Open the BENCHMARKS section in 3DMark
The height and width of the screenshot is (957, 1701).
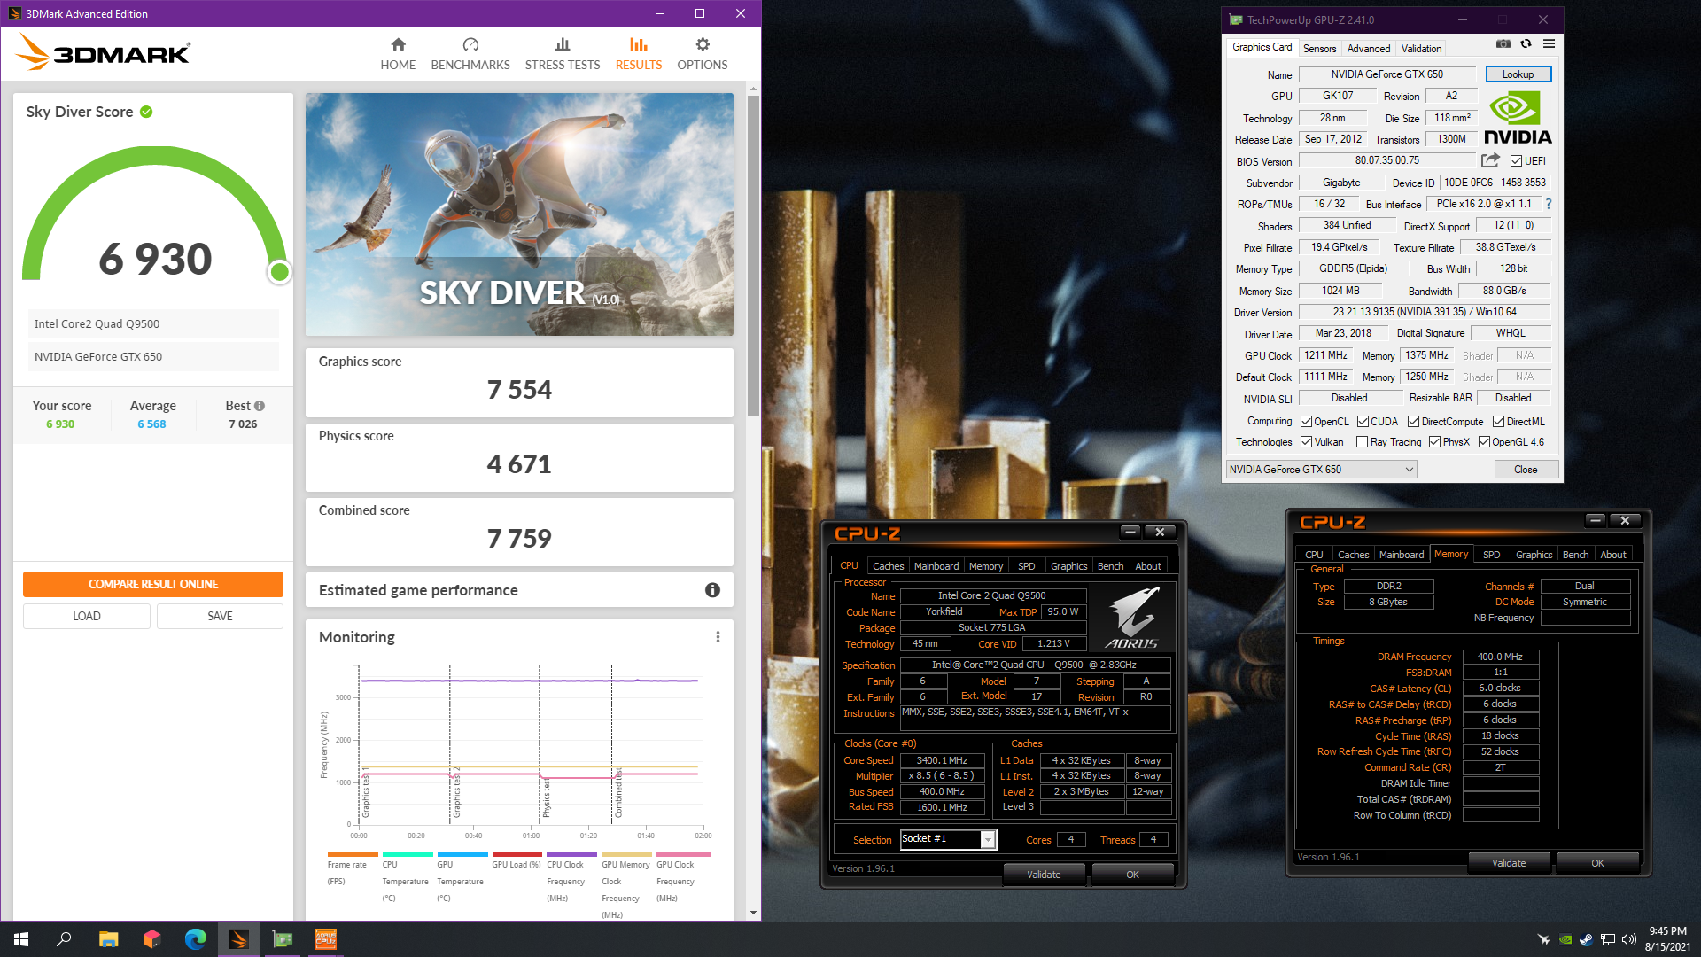(470, 54)
